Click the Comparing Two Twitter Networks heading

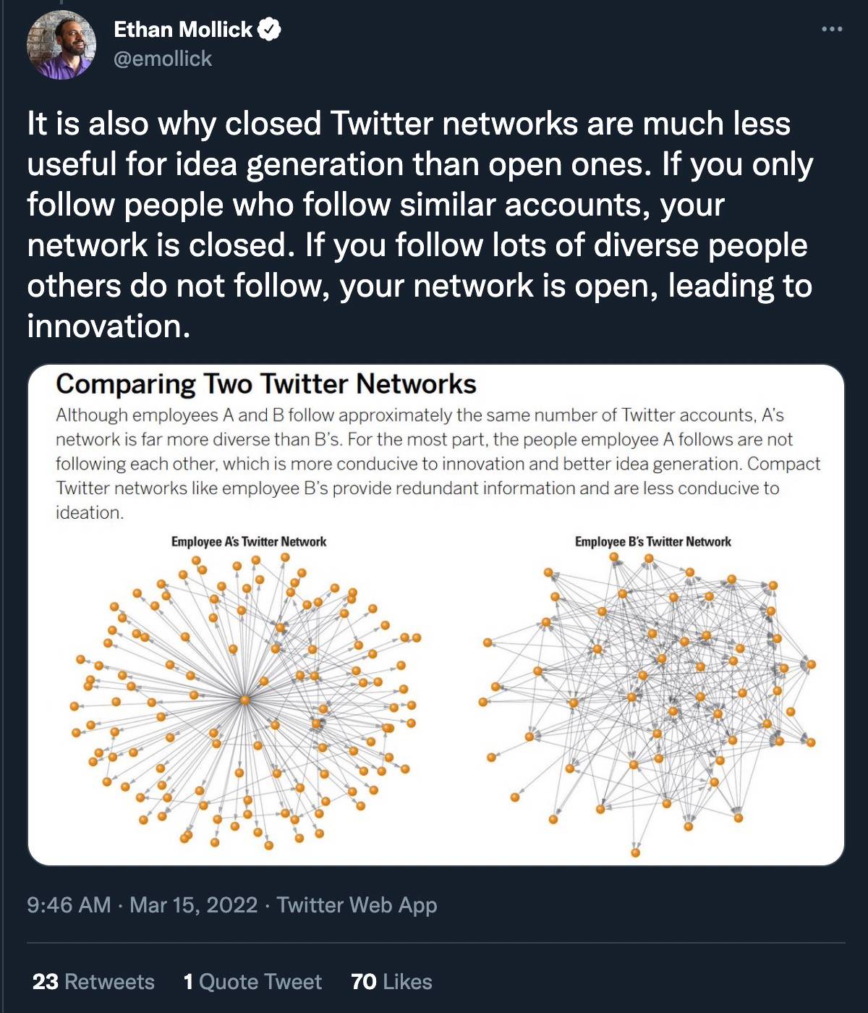[266, 384]
